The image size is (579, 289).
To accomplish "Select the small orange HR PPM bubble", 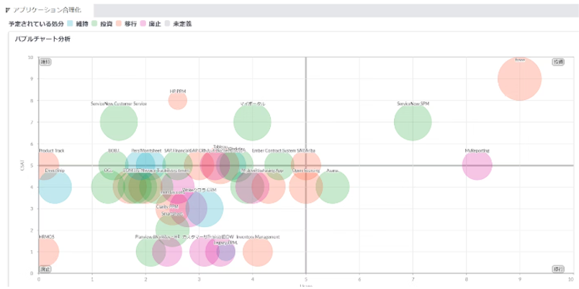I will click(x=178, y=100).
